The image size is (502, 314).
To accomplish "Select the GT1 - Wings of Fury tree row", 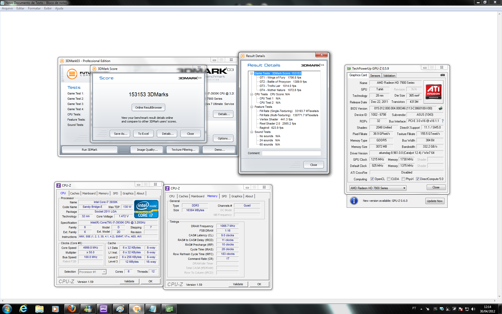I will (280, 78).
